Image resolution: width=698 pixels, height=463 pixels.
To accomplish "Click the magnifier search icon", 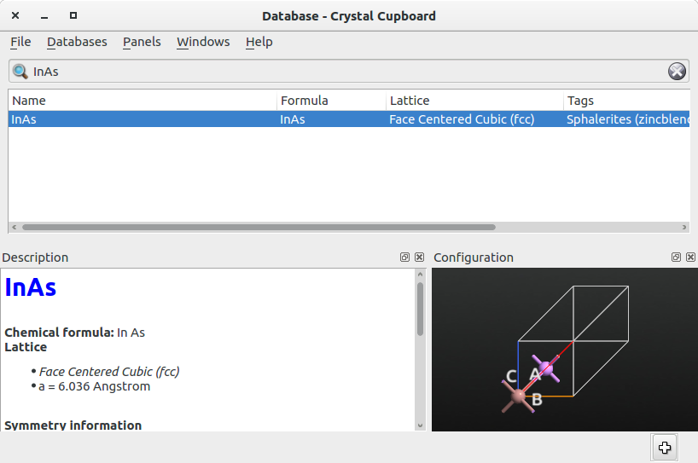I will [x=20, y=71].
